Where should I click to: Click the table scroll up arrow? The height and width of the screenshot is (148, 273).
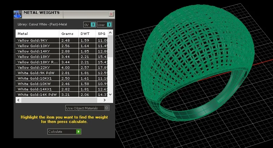[x=110, y=33]
